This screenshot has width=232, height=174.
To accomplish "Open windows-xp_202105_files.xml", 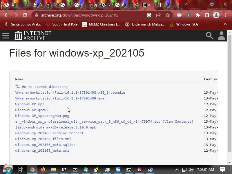I will (43, 139).
